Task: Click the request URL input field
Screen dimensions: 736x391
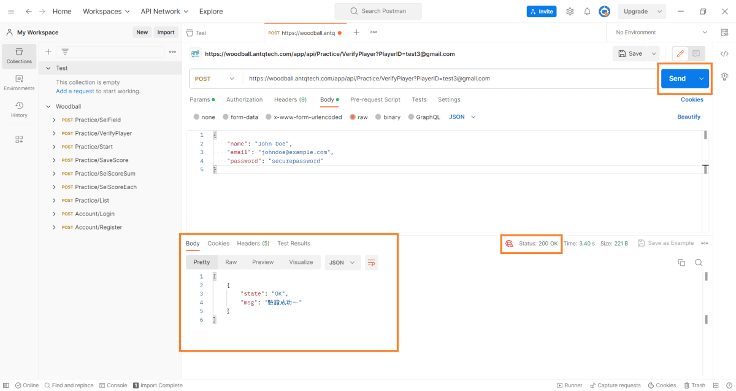Action: point(450,79)
